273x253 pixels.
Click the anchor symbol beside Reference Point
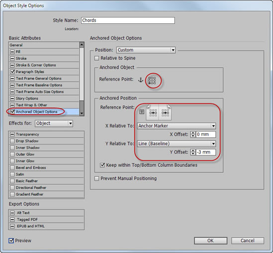(x=141, y=80)
